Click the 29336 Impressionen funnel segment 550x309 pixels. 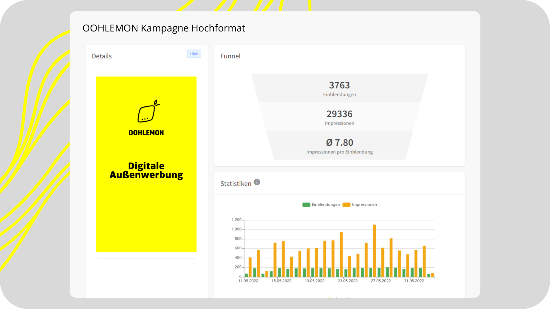[x=339, y=117]
